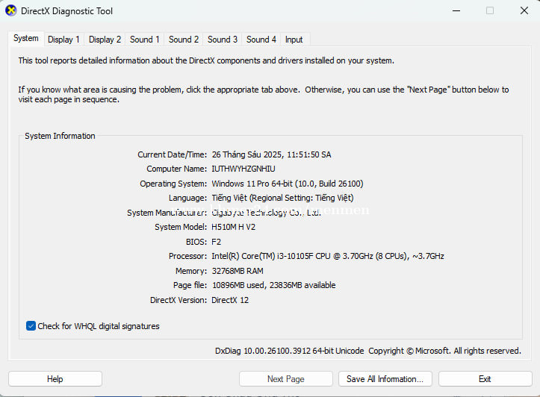Open the Input tab
The image size is (540, 397).
click(294, 40)
